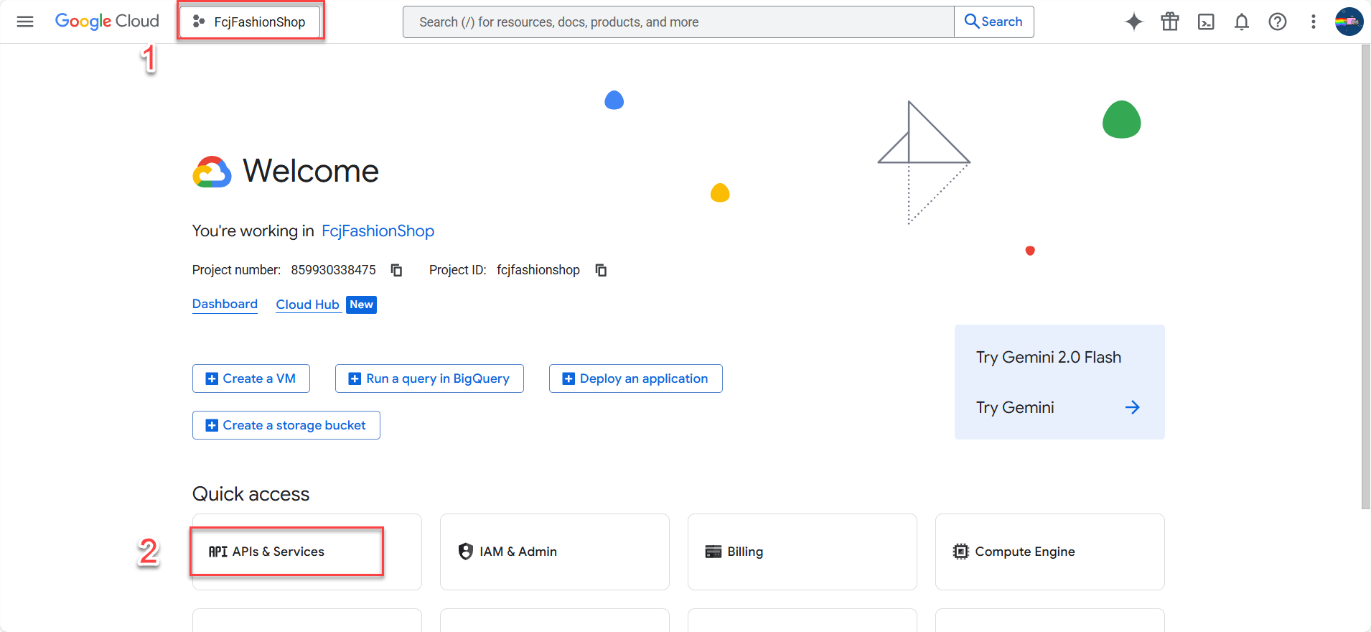This screenshot has height=632, width=1371.
Task: Copy the project number
Action: coord(396,270)
